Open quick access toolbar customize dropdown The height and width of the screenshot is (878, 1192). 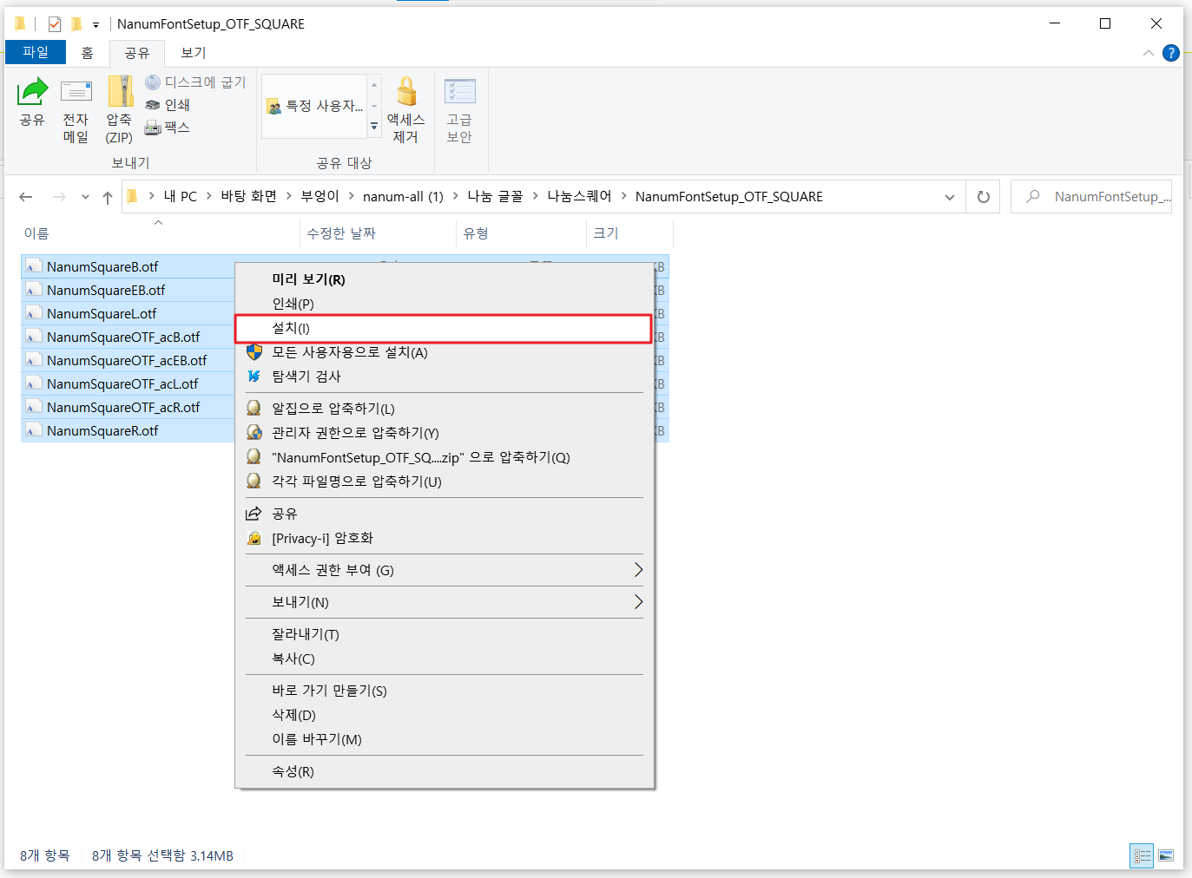pyautogui.click(x=95, y=25)
